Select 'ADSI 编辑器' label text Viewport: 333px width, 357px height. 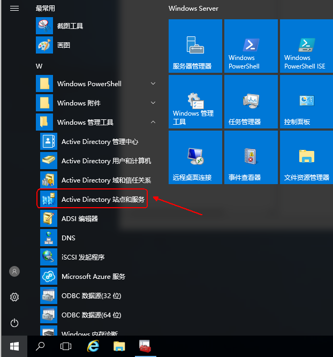coord(80,219)
